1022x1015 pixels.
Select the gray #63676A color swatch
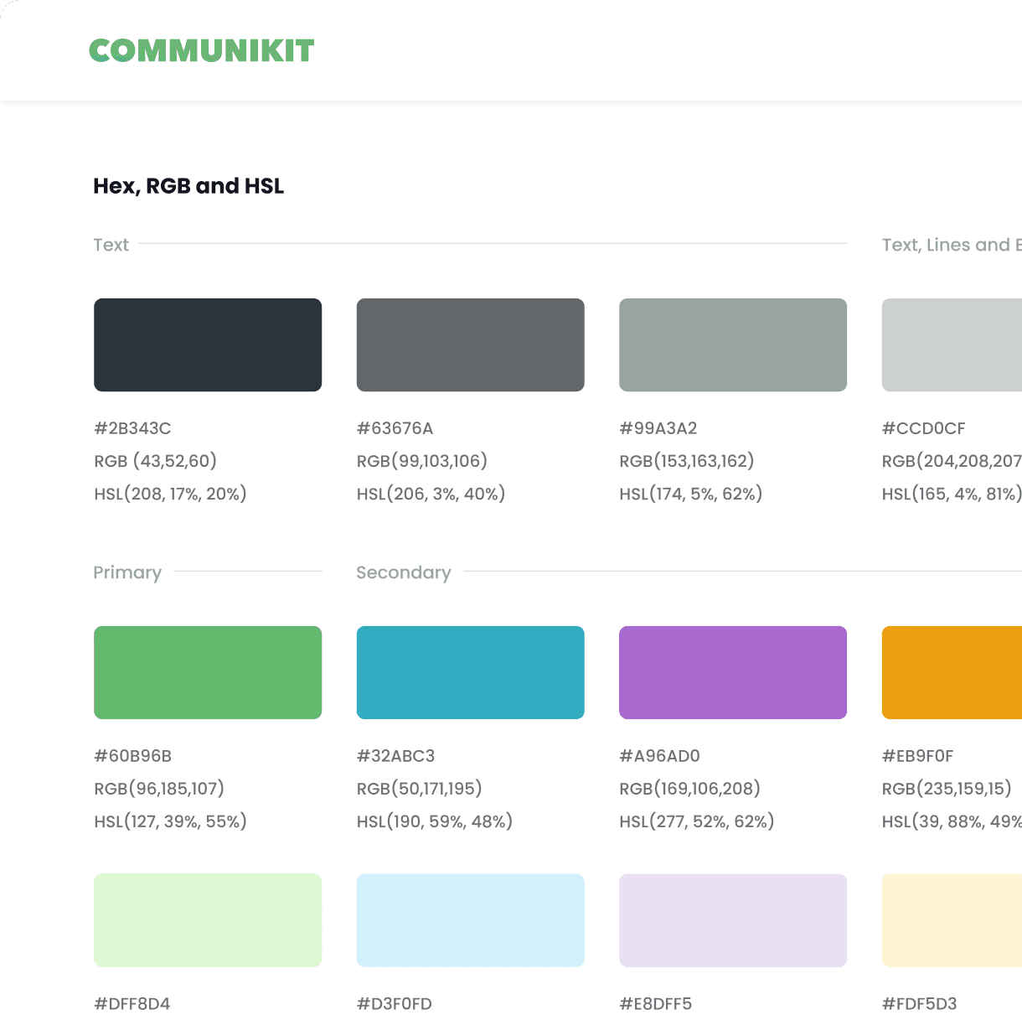coord(471,344)
